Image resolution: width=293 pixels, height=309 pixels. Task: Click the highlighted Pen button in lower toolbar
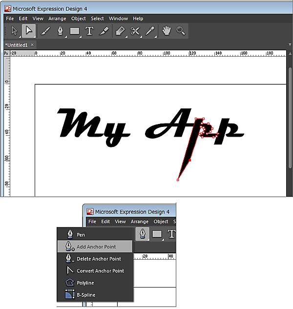142,234
